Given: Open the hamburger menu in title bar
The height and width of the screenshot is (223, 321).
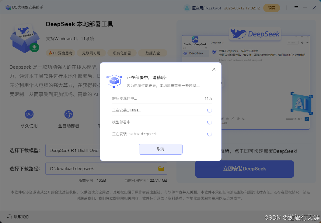Looking at the screenshot, I should [296, 8].
